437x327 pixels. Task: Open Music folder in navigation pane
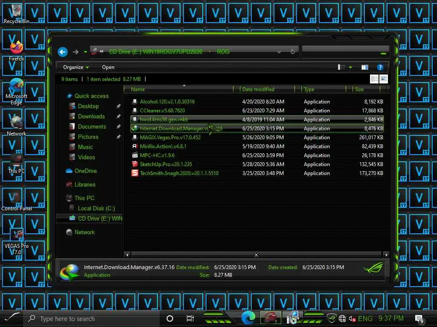tap(85, 147)
